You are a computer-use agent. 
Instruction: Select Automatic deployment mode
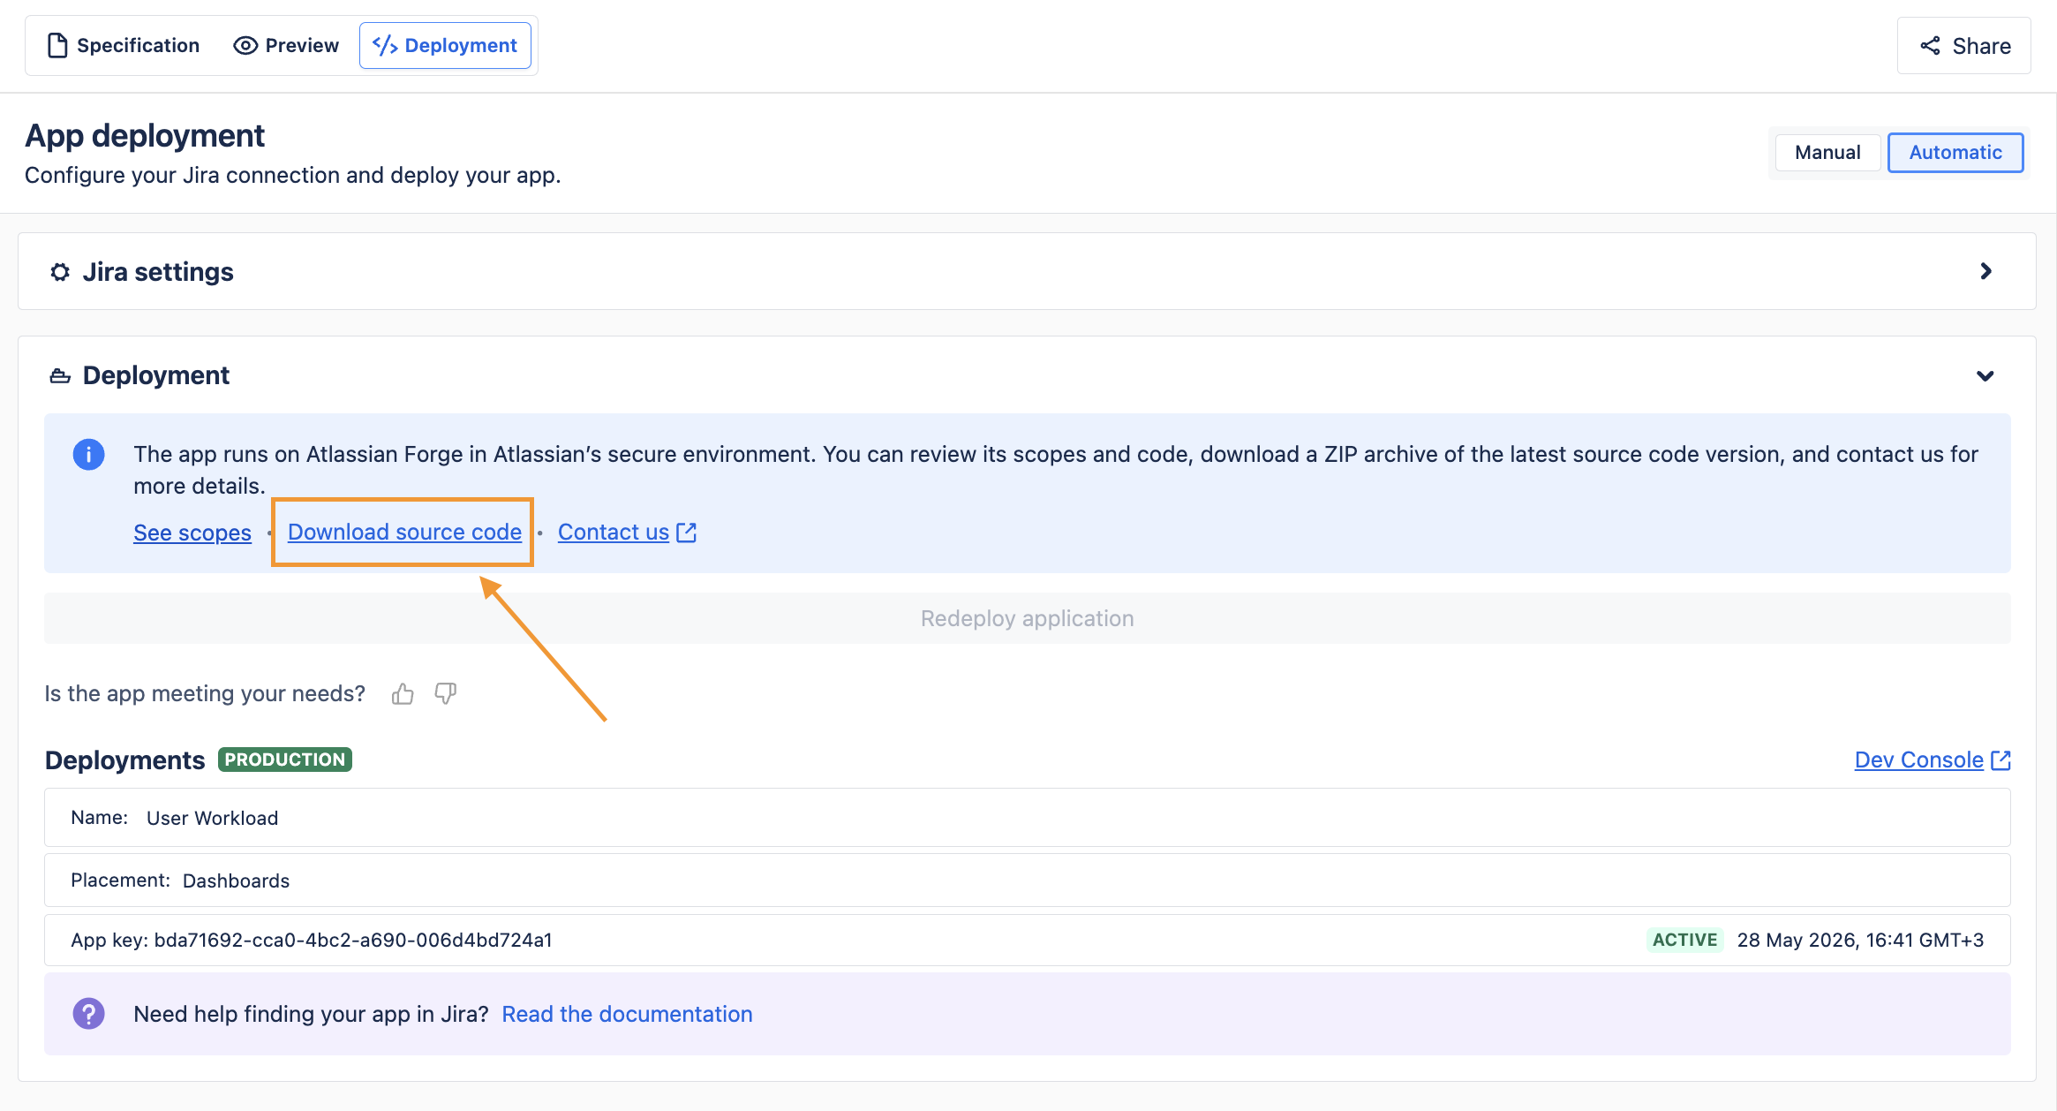pyautogui.click(x=1955, y=153)
